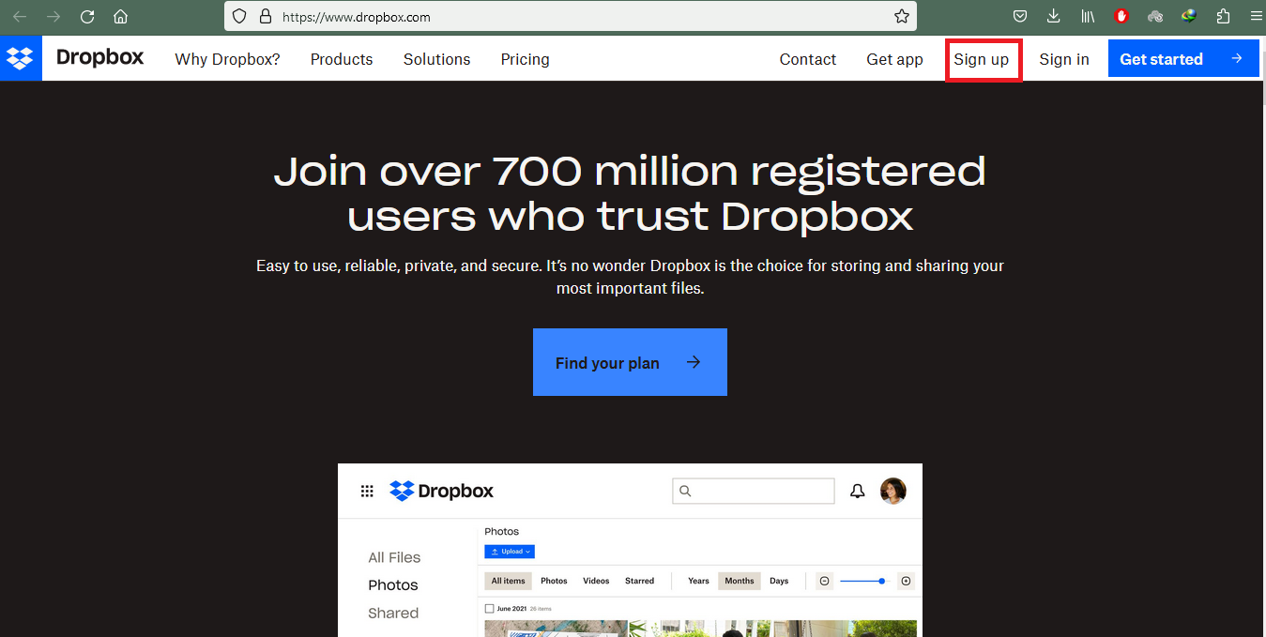Click the Get app link

[894, 59]
